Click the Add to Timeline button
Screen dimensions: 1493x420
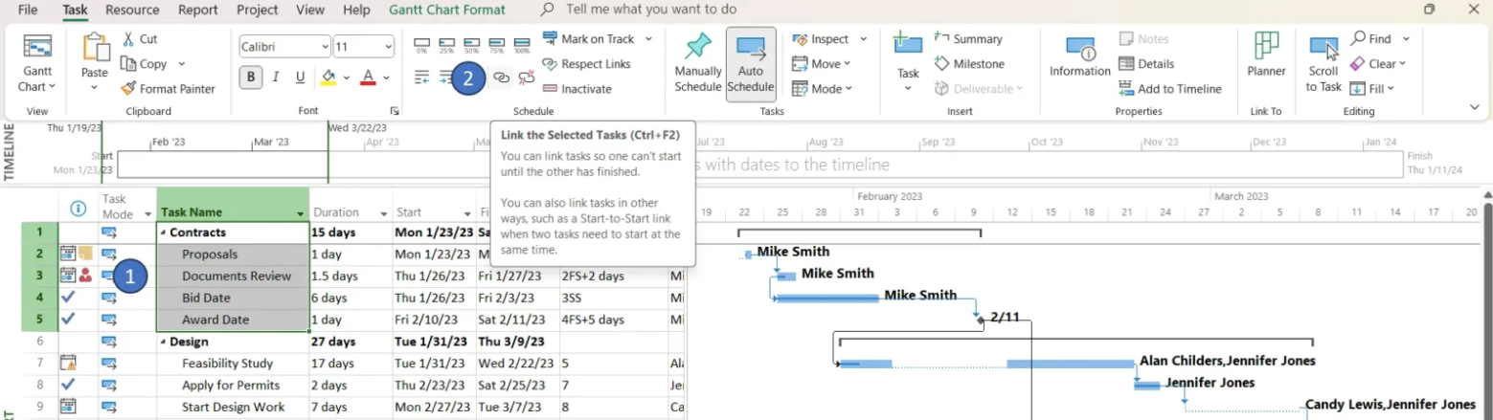click(1169, 89)
